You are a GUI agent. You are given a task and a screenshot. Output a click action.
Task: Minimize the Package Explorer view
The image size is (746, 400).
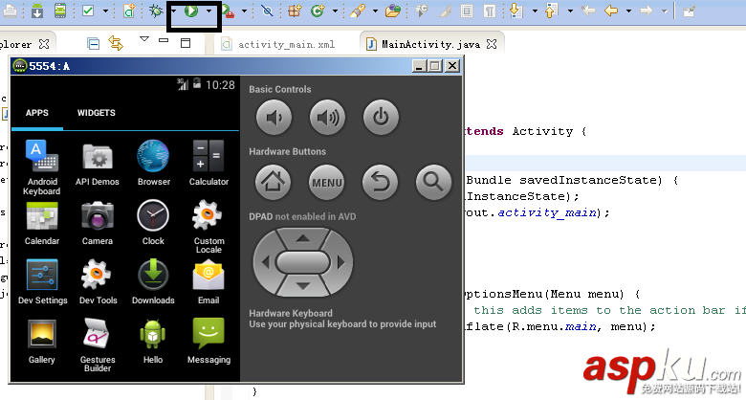pyautogui.click(x=164, y=40)
